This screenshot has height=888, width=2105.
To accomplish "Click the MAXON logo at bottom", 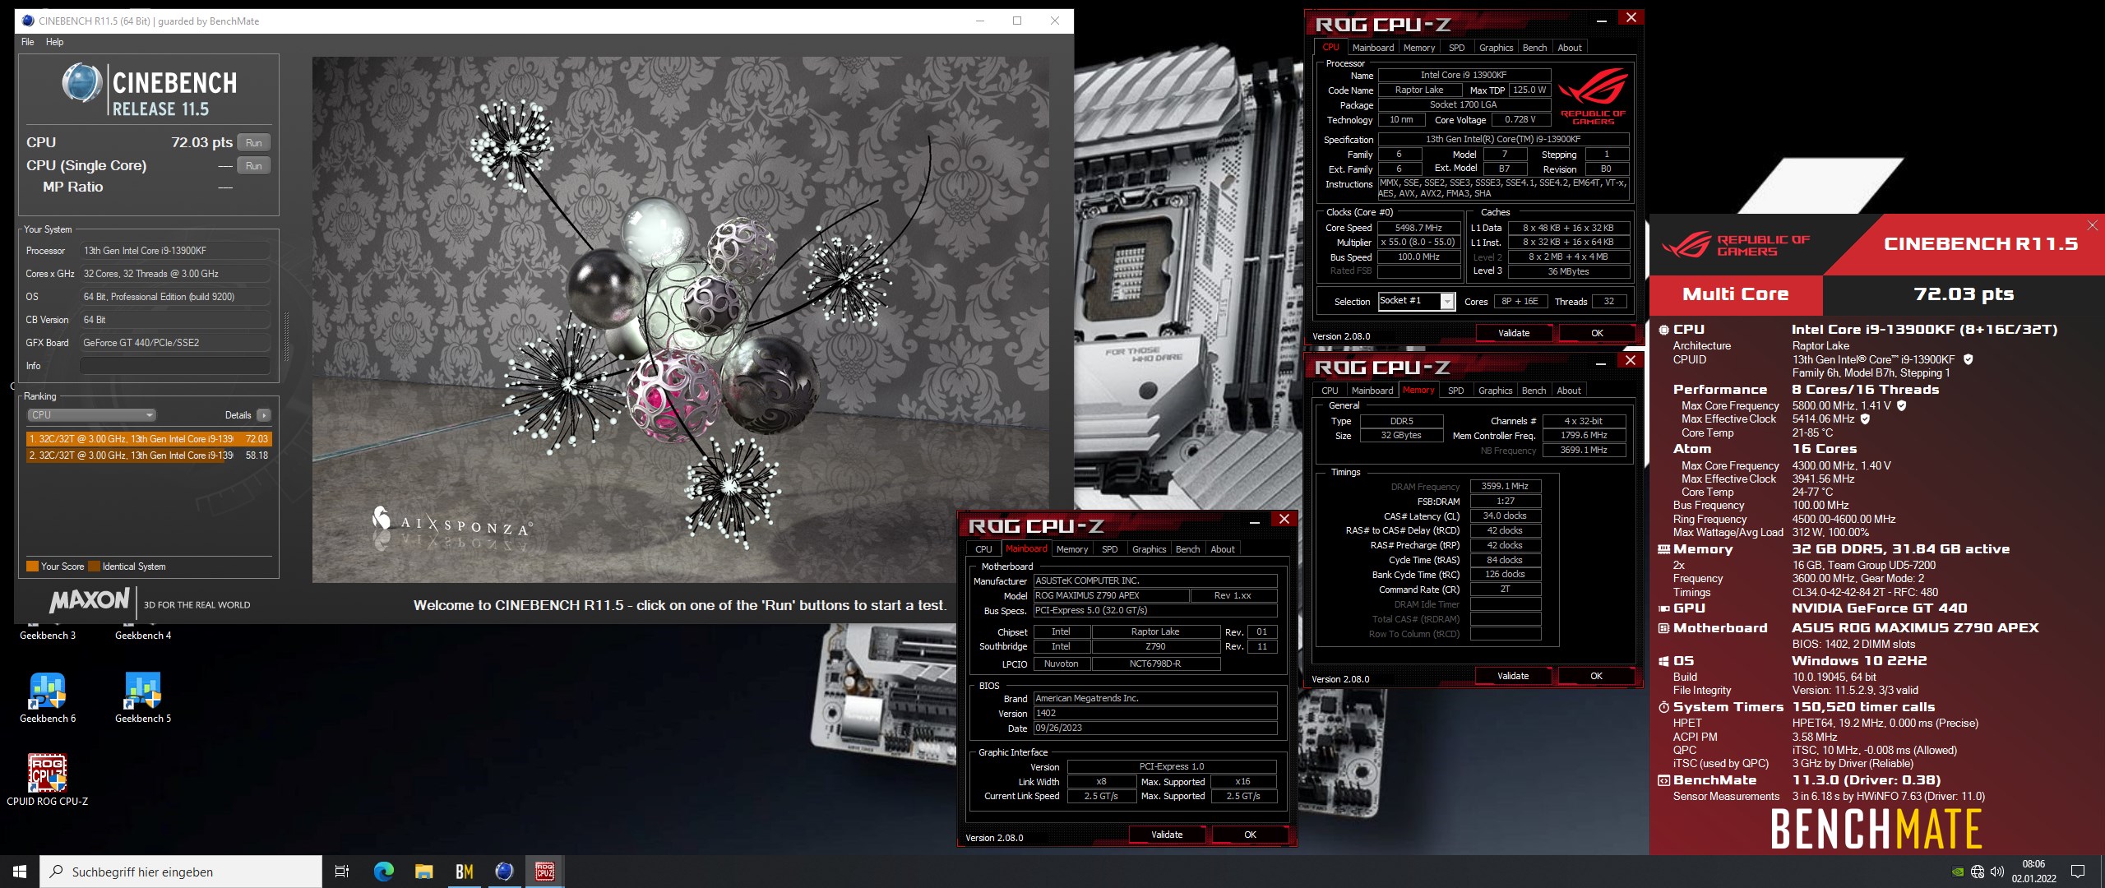I will click(90, 600).
